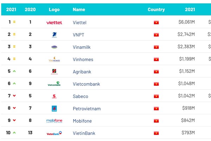Sort by the Logo column header

[54, 9]
